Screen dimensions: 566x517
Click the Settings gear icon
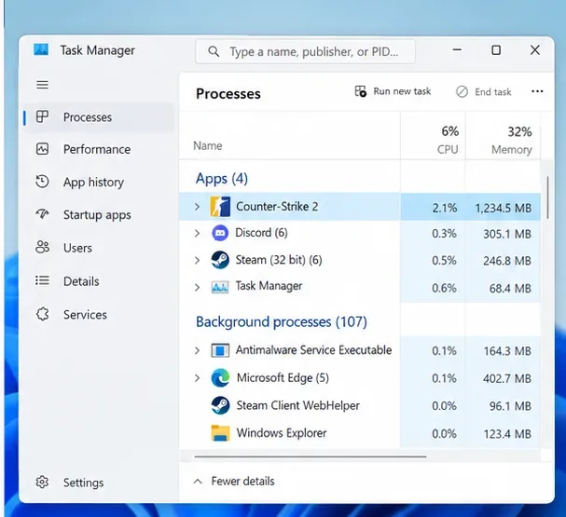[x=42, y=482]
